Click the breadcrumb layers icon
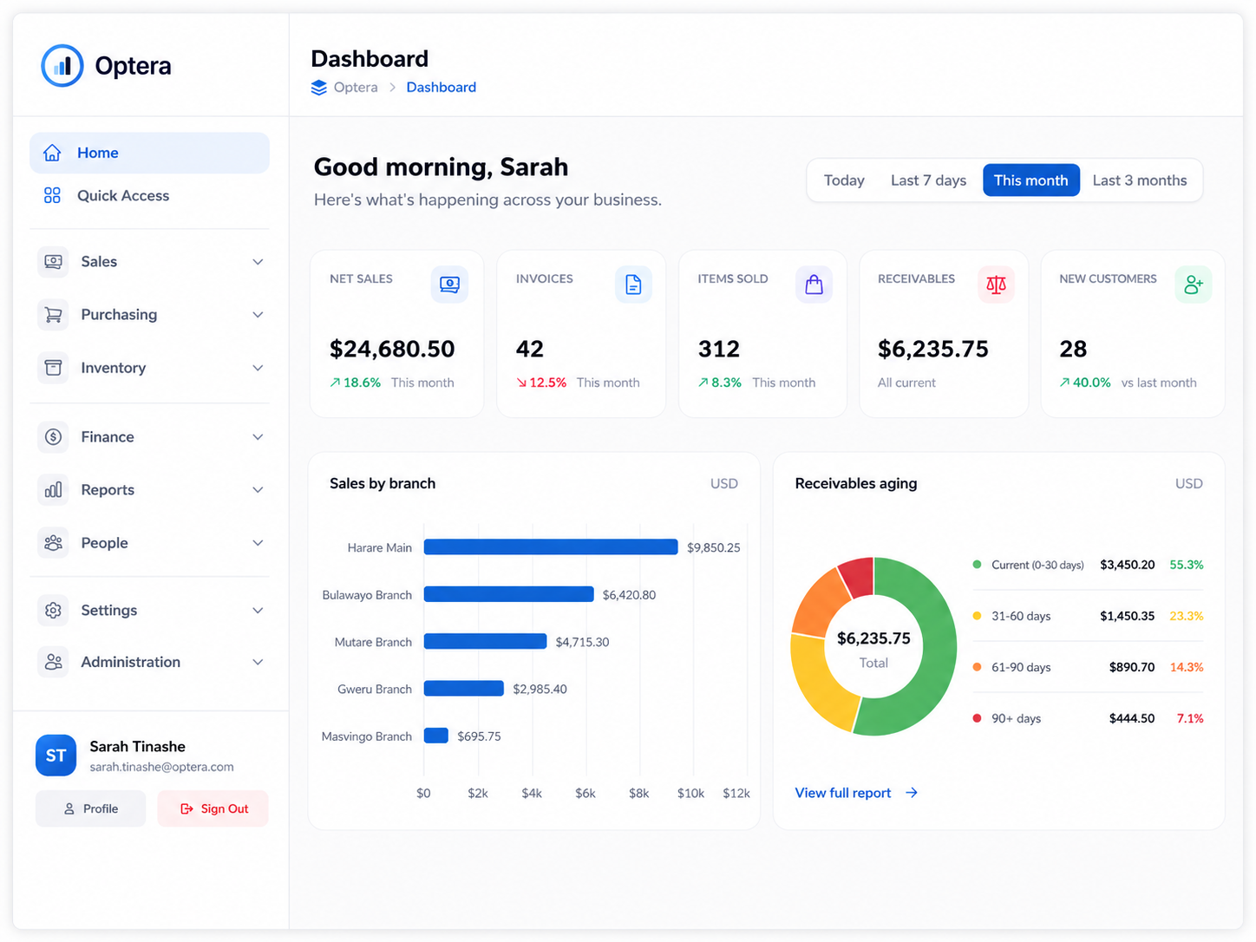The width and height of the screenshot is (1256, 942). tap(319, 88)
